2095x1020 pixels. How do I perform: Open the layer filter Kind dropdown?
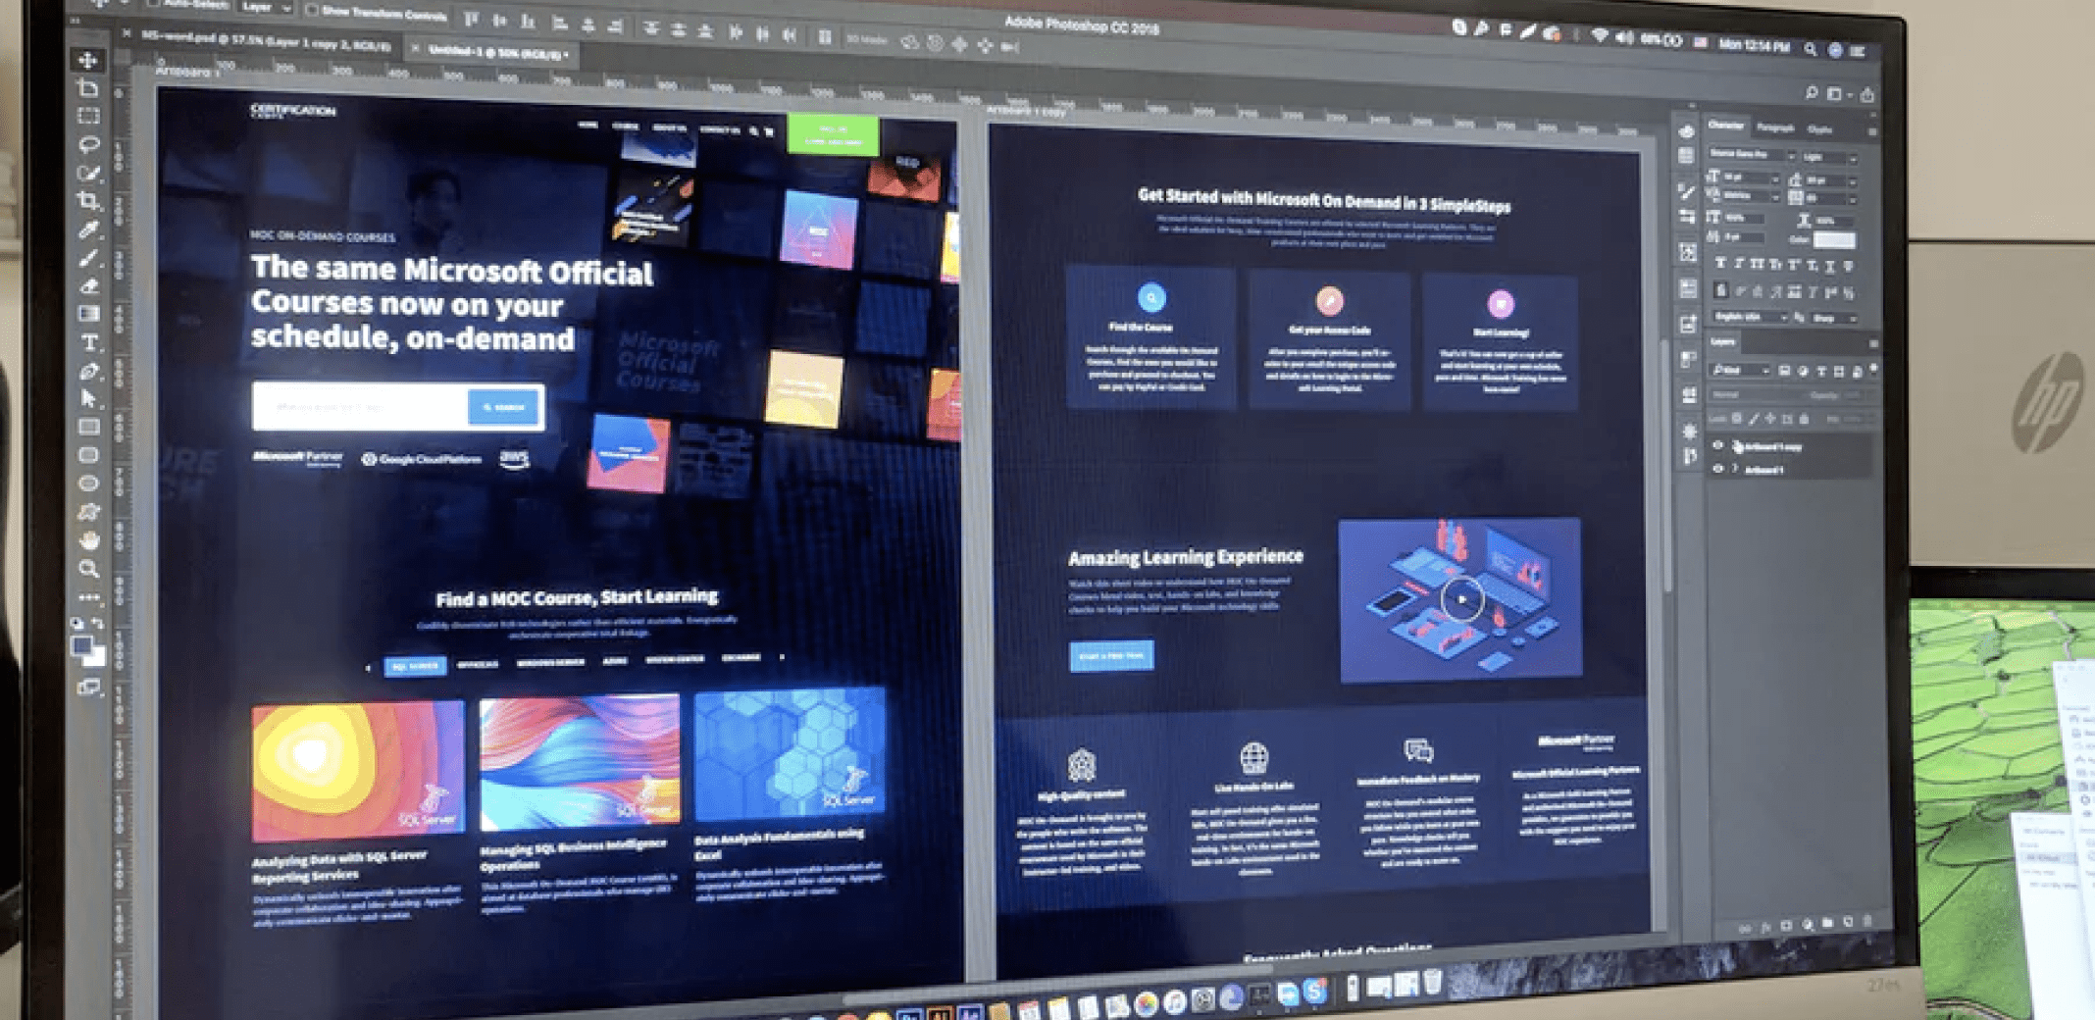pyautogui.click(x=1741, y=370)
